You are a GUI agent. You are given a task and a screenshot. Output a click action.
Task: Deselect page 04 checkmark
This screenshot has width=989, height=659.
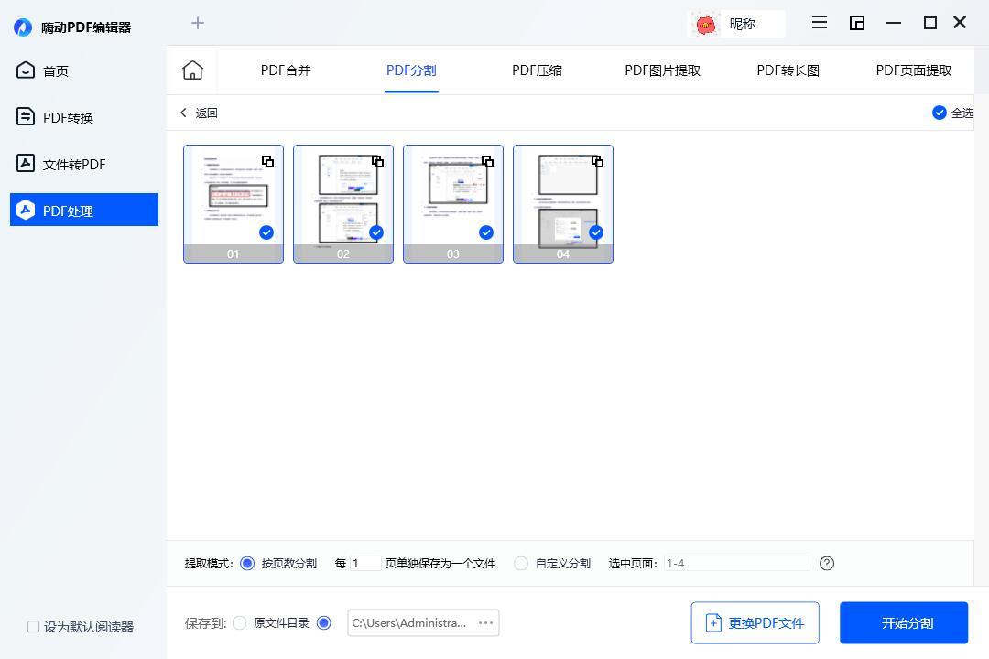tap(595, 232)
